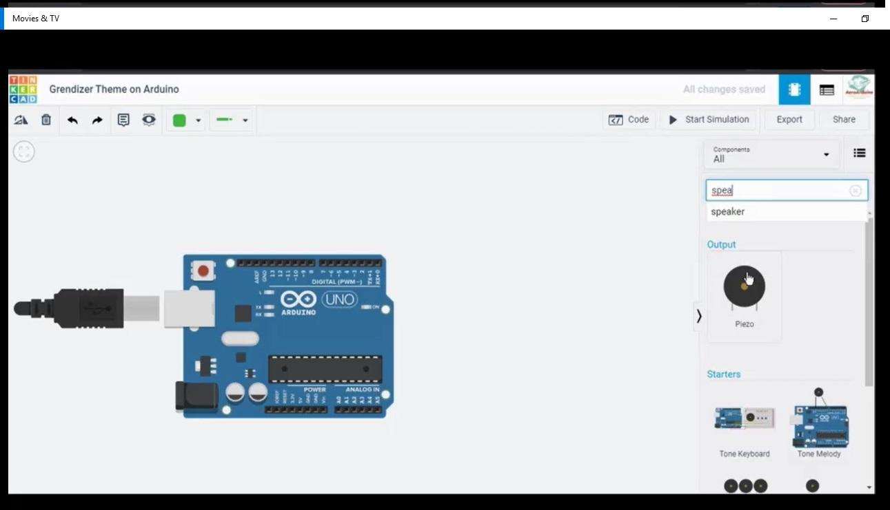Redo the last action

point(97,120)
